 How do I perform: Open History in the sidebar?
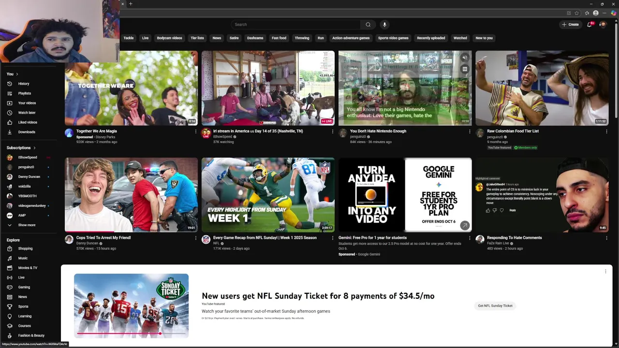coord(19,84)
